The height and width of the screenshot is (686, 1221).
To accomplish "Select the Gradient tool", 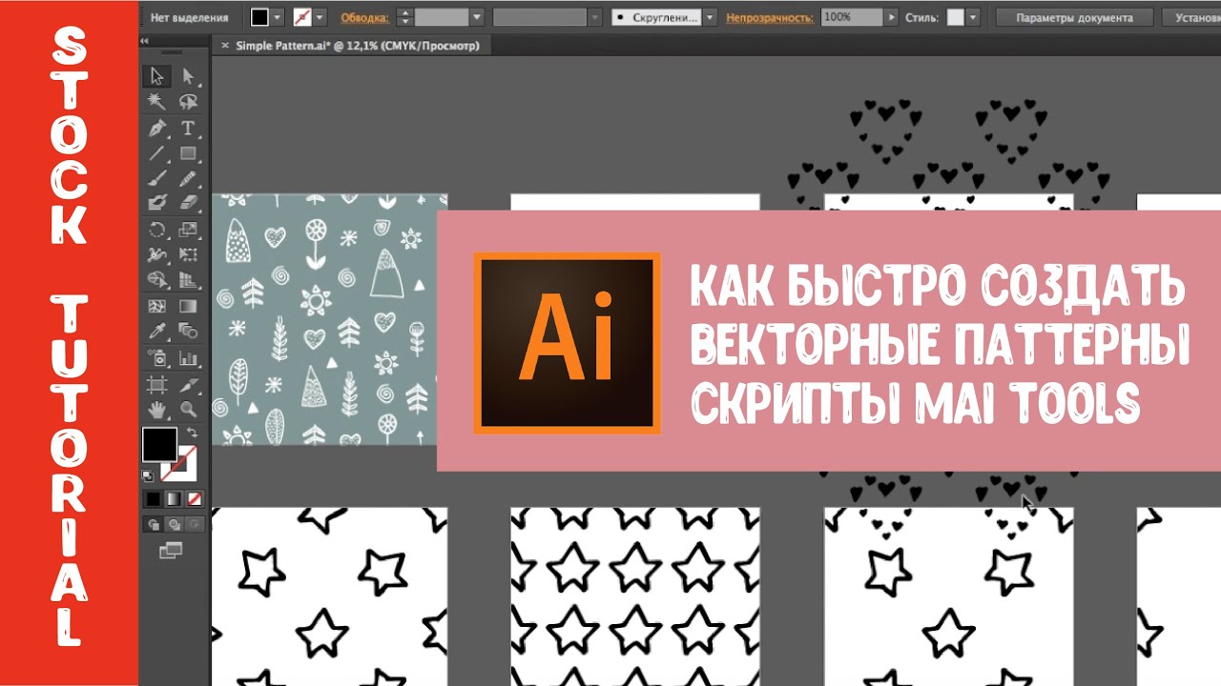I will click(x=188, y=307).
